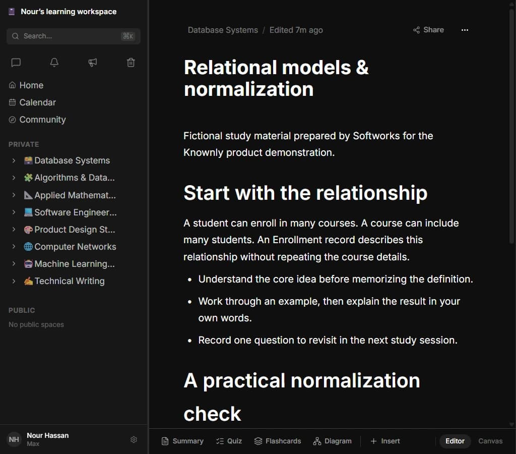Click the Search input field
Viewport: 516px width, 454px height.
click(74, 36)
